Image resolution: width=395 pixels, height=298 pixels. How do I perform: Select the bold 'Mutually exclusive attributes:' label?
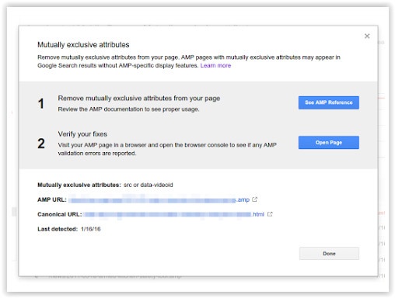(79, 185)
